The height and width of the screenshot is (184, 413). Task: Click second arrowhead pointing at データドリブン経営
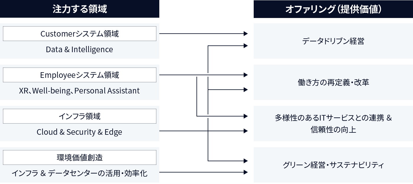coord(246,46)
